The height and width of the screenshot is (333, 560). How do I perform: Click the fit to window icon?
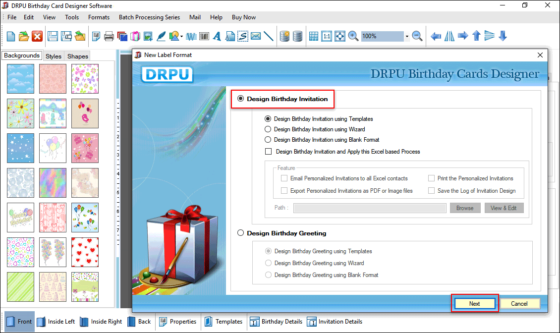[339, 36]
